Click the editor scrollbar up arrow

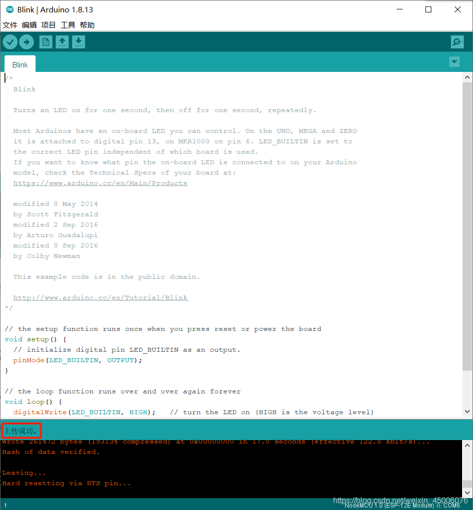tap(467, 77)
